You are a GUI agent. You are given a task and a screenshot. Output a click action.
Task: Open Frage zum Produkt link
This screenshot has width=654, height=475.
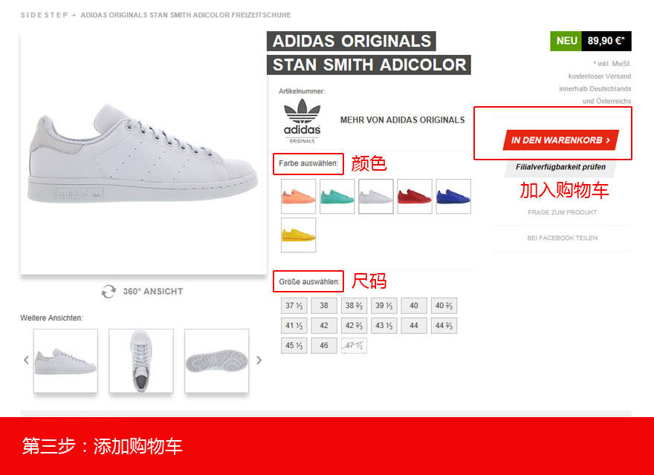[x=563, y=212]
